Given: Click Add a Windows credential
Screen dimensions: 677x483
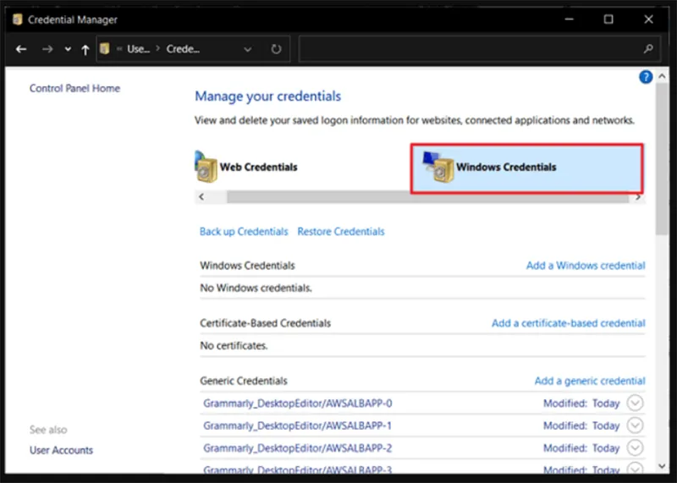Looking at the screenshot, I should pos(586,266).
